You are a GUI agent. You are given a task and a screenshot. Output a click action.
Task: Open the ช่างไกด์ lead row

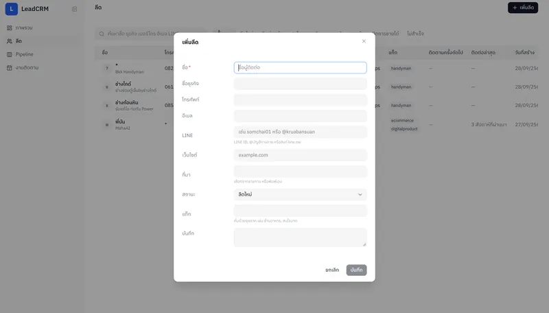(x=316, y=86)
